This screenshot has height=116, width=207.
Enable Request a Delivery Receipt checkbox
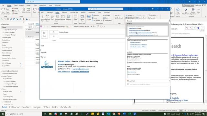coord(73,26)
